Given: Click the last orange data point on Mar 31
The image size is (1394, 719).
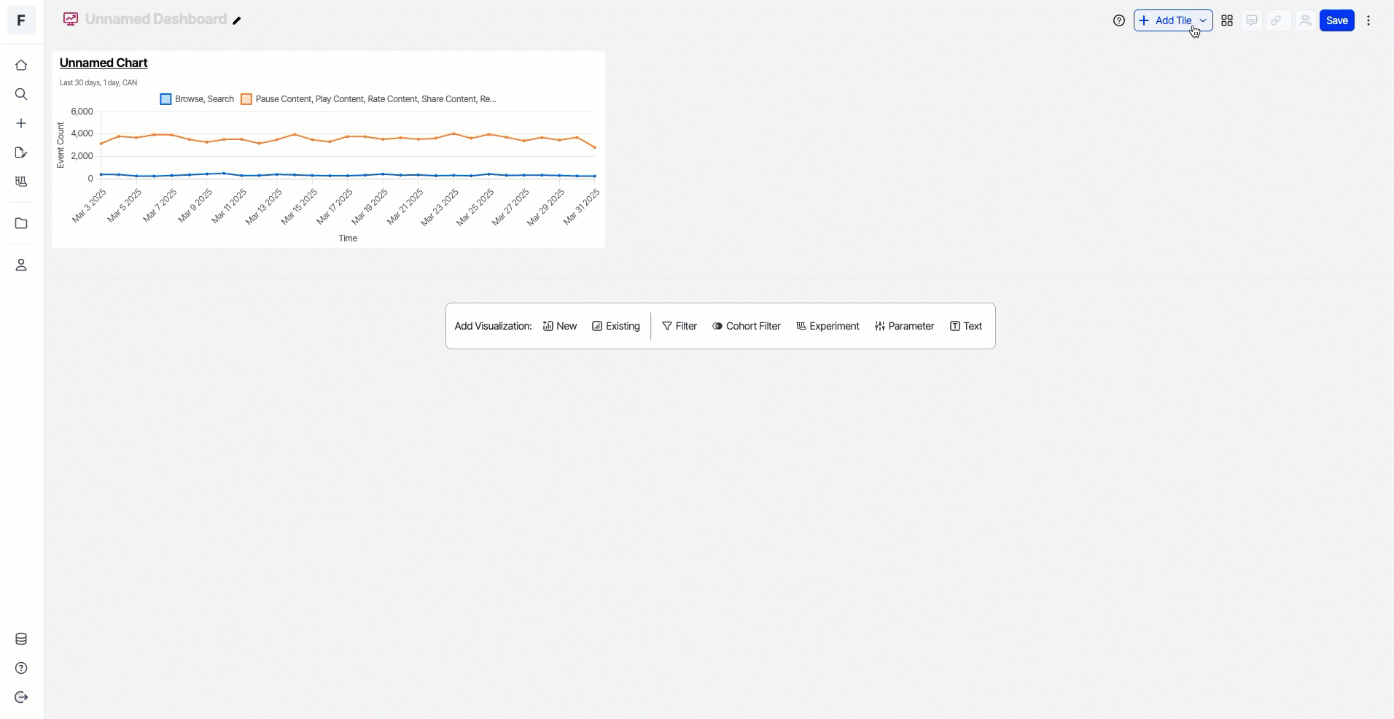Looking at the screenshot, I should [x=595, y=148].
